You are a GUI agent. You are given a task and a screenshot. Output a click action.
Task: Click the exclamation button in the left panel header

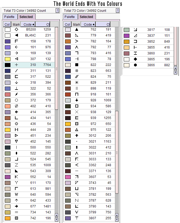(x=57, y=10)
